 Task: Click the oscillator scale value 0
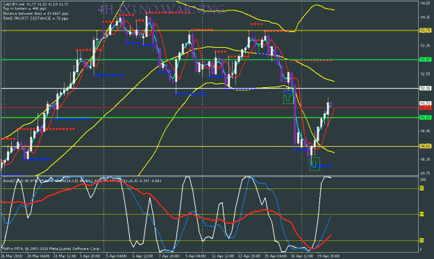click(421, 249)
